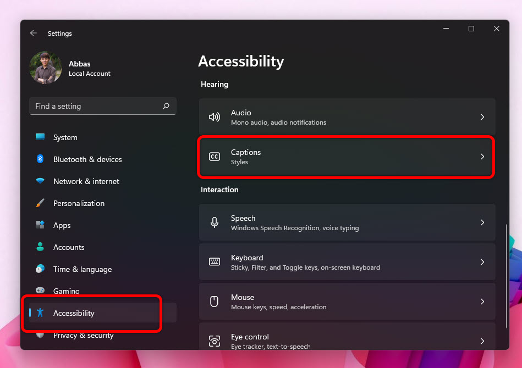This screenshot has height=368, width=522.
Task: Click the Local Account label
Action: point(90,74)
